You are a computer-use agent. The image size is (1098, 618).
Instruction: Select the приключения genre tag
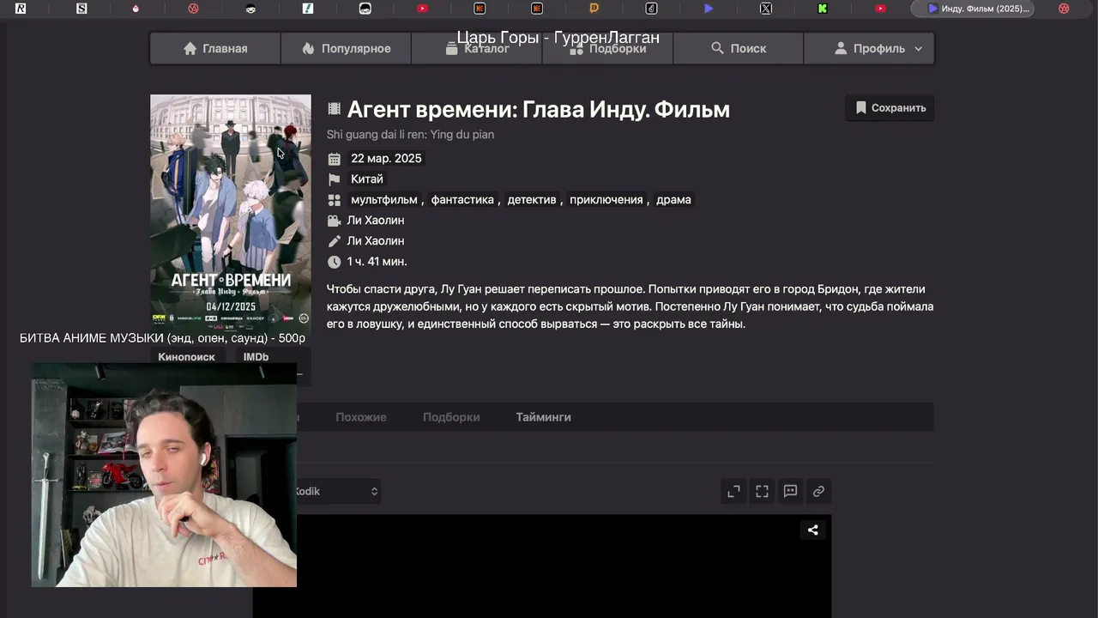tap(606, 200)
